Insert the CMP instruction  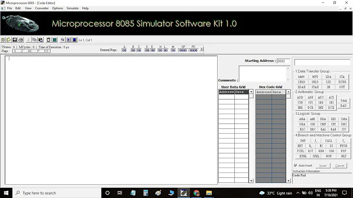click(323, 124)
